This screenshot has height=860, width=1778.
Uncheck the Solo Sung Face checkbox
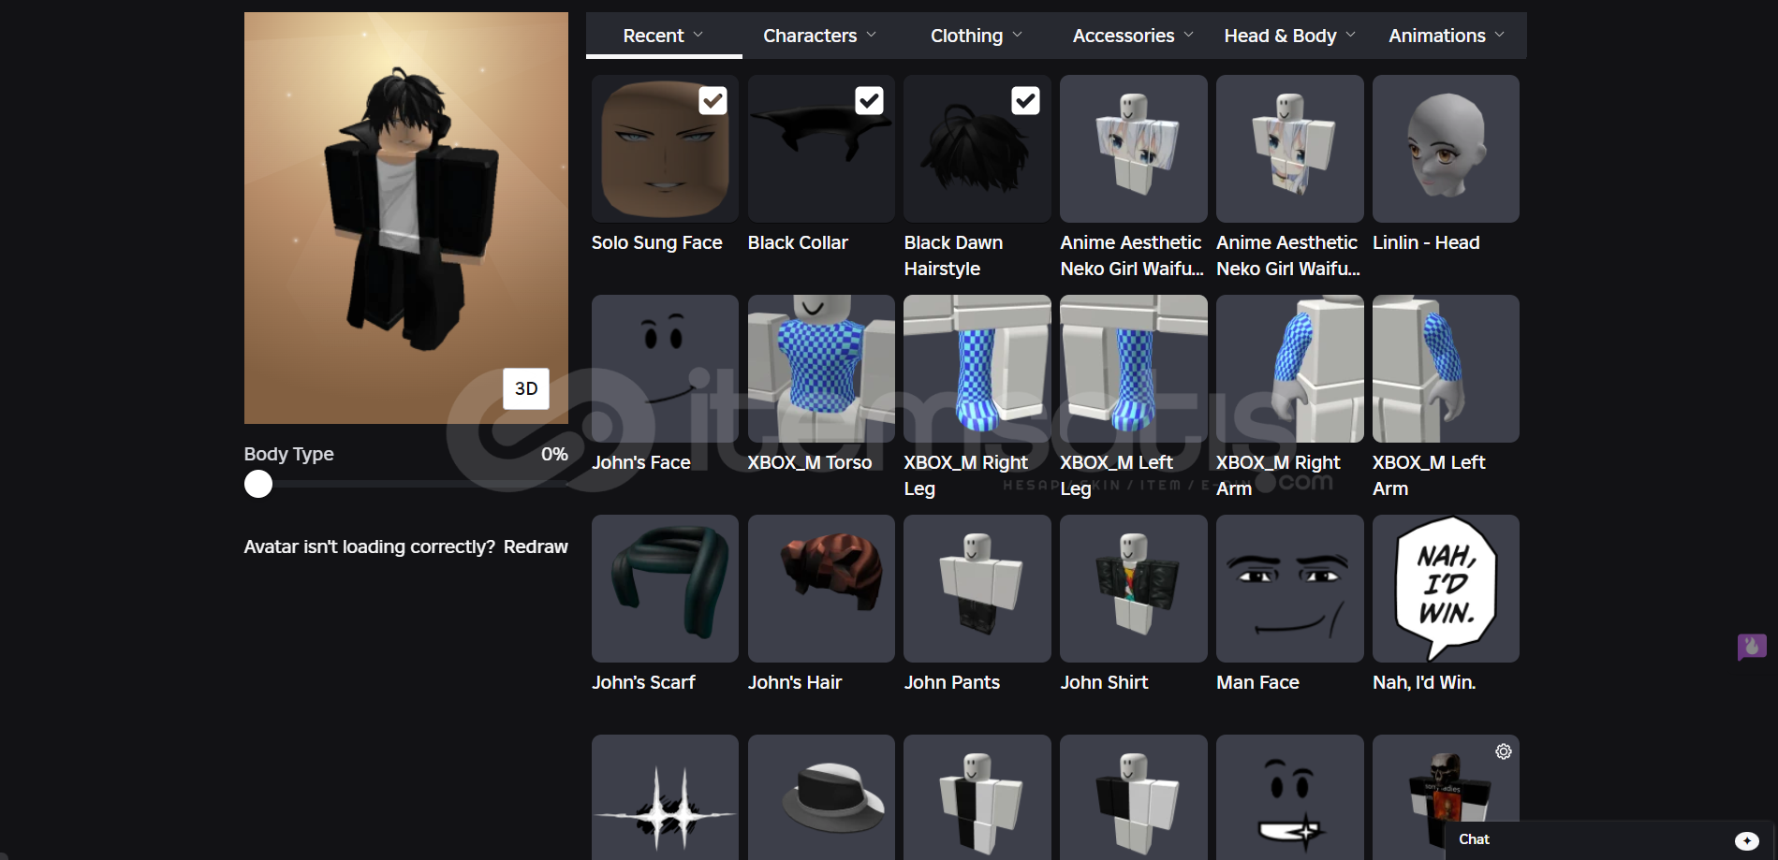713,101
